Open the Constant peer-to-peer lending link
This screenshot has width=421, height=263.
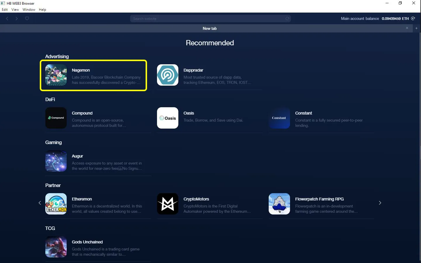pos(303,113)
